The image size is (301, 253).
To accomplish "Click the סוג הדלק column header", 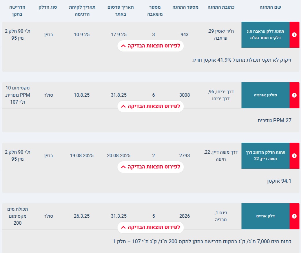I will 48,7.
